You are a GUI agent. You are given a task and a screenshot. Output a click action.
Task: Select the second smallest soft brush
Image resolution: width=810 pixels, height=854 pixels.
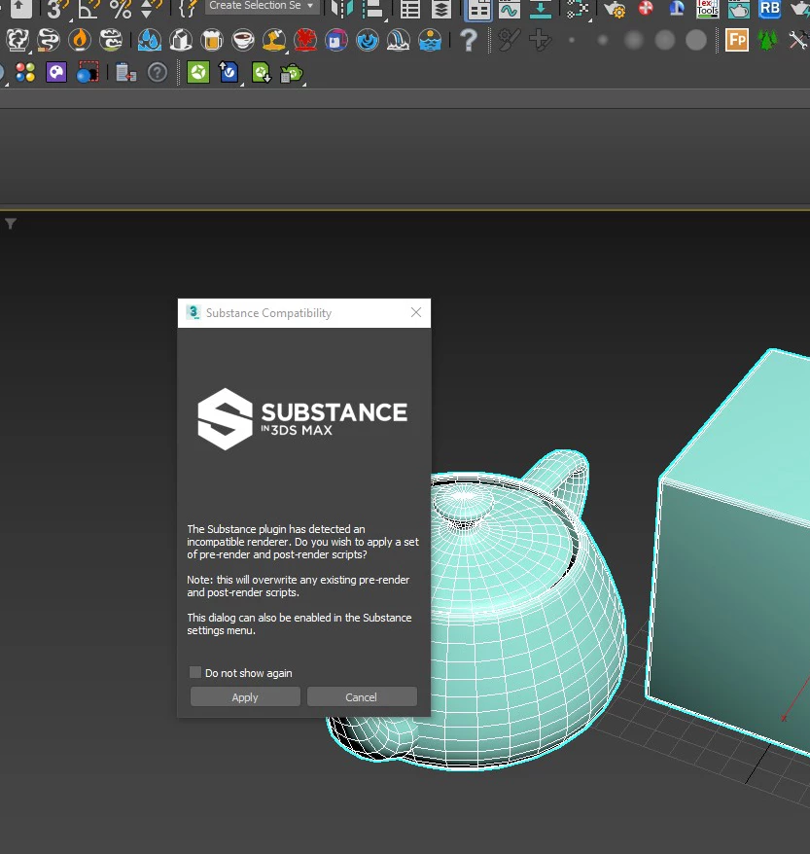603,40
